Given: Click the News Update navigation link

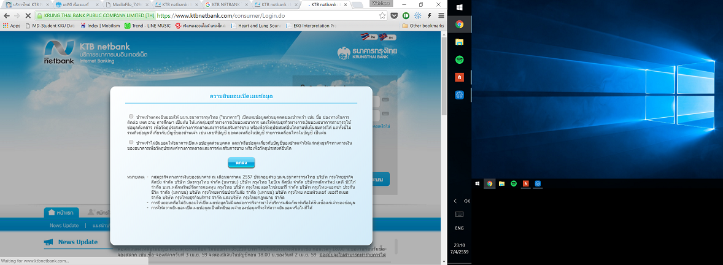Looking at the screenshot, I should [64, 225].
